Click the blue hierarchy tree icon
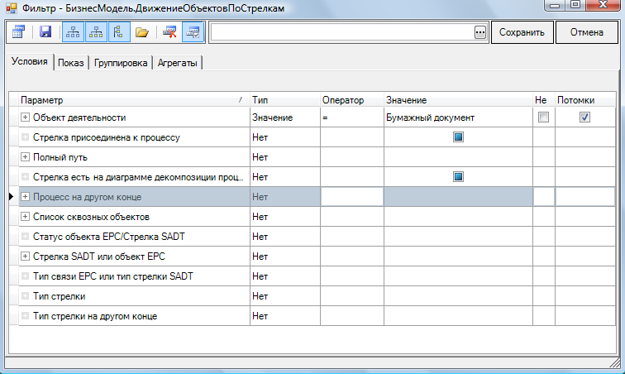 [x=73, y=32]
